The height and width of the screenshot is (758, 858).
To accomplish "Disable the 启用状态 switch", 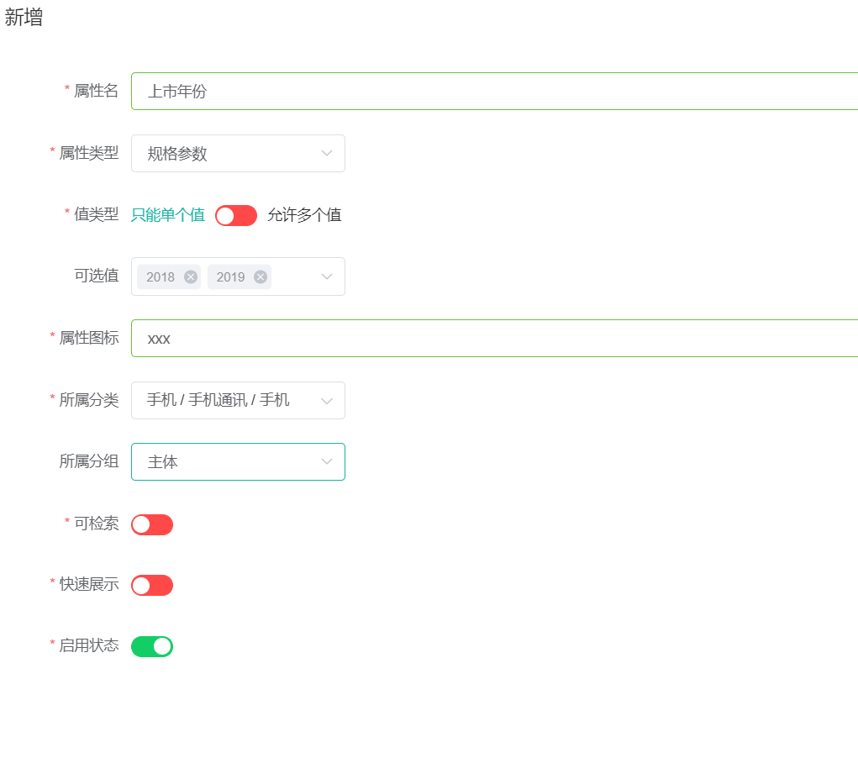I will (152, 646).
